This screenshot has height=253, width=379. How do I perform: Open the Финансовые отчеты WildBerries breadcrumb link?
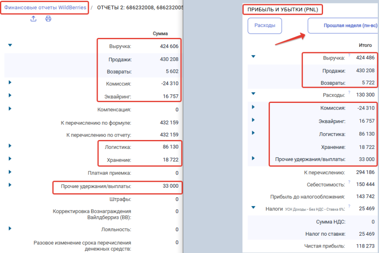[x=45, y=8]
